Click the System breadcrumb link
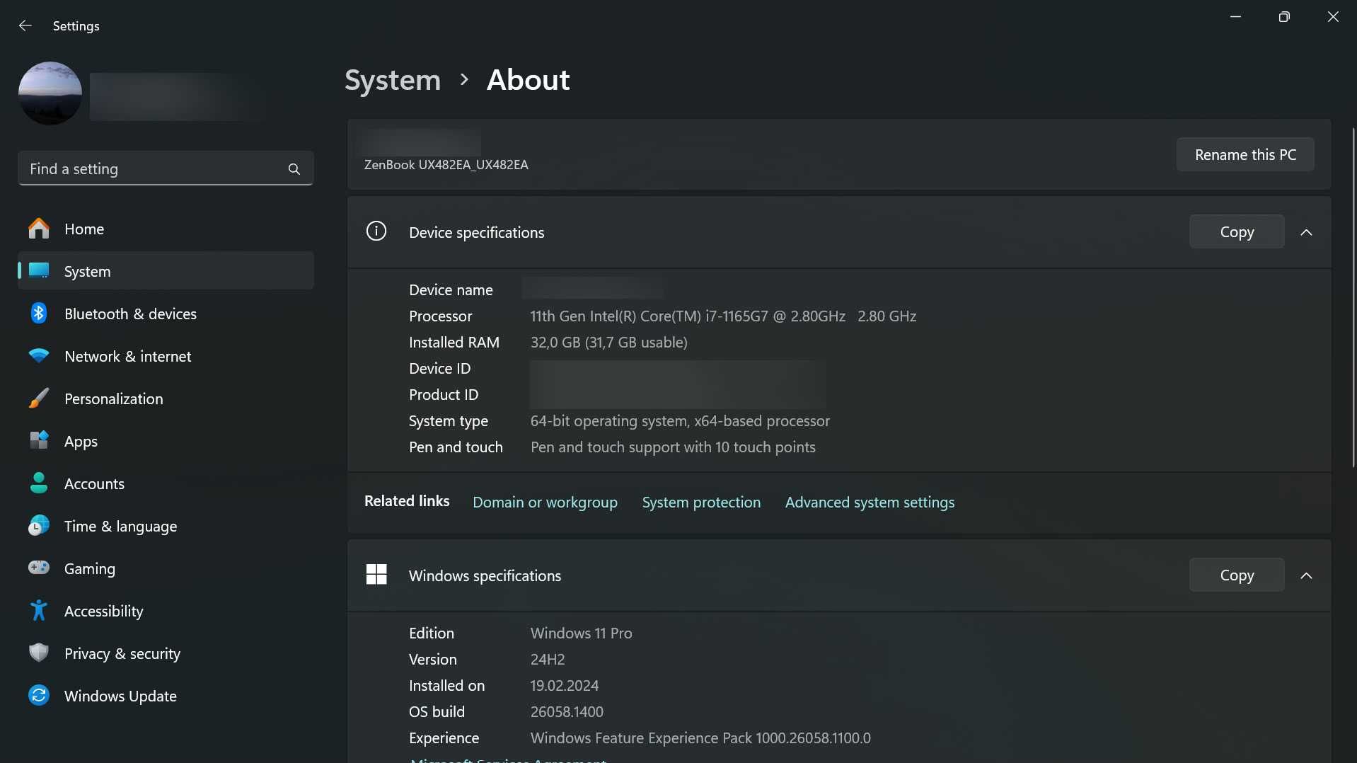 pos(393,80)
